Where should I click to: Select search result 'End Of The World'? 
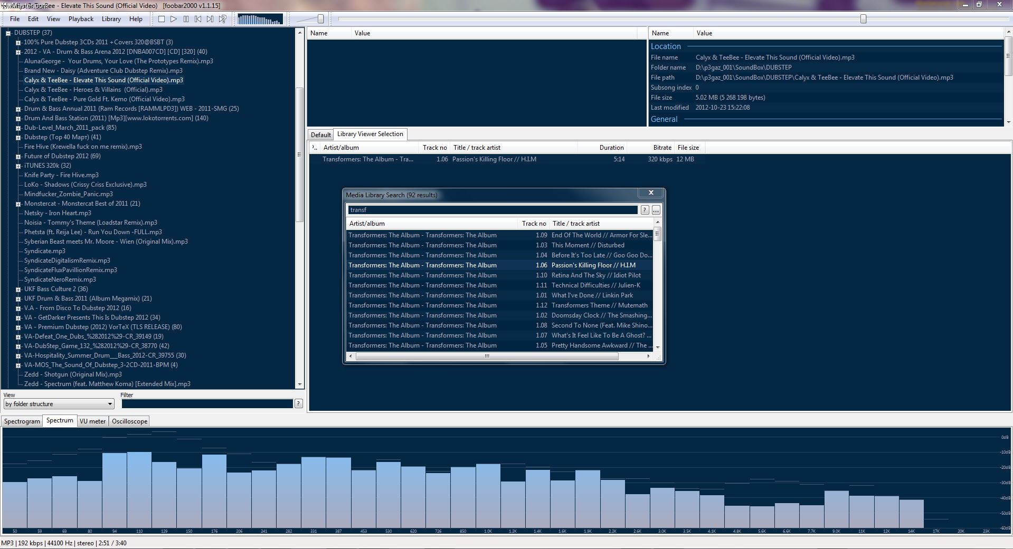(x=500, y=235)
